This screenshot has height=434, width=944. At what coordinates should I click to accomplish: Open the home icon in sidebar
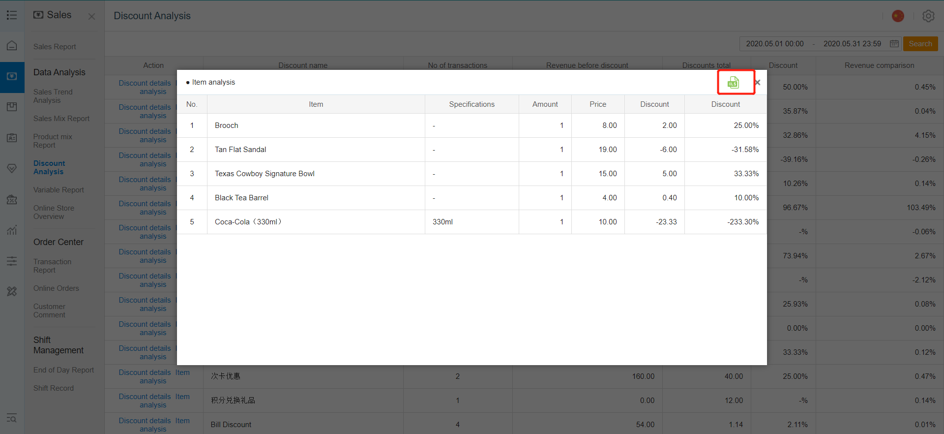tap(12, 46)
